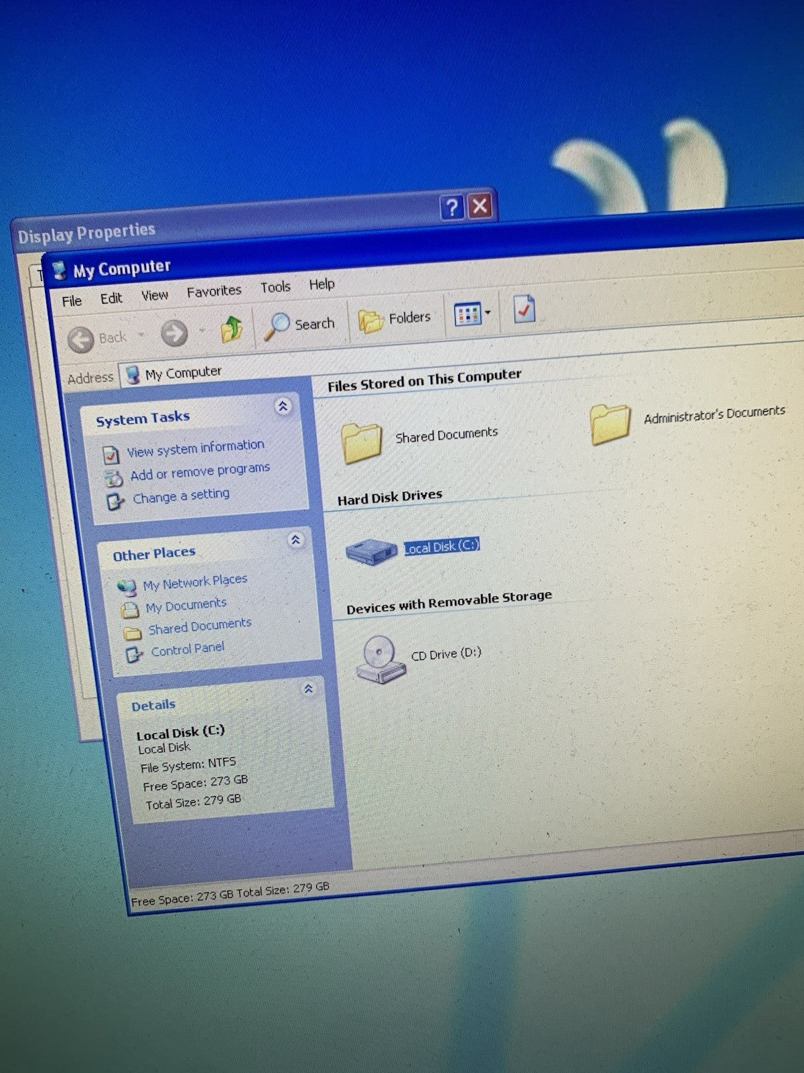This screenshot has width=804, height=1073.
Task: Click the Hard Disk Drives group header
Action: 390,497
